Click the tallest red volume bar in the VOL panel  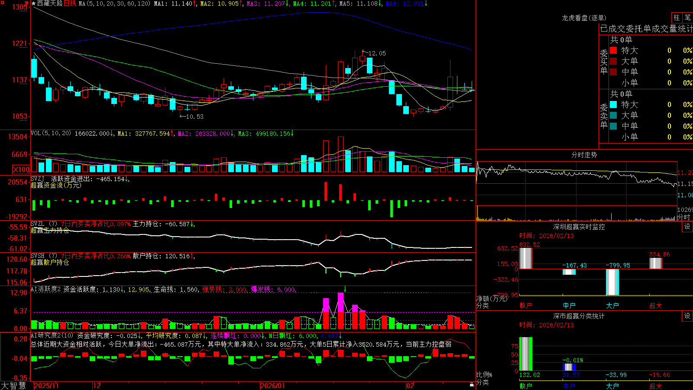(340, 155)
